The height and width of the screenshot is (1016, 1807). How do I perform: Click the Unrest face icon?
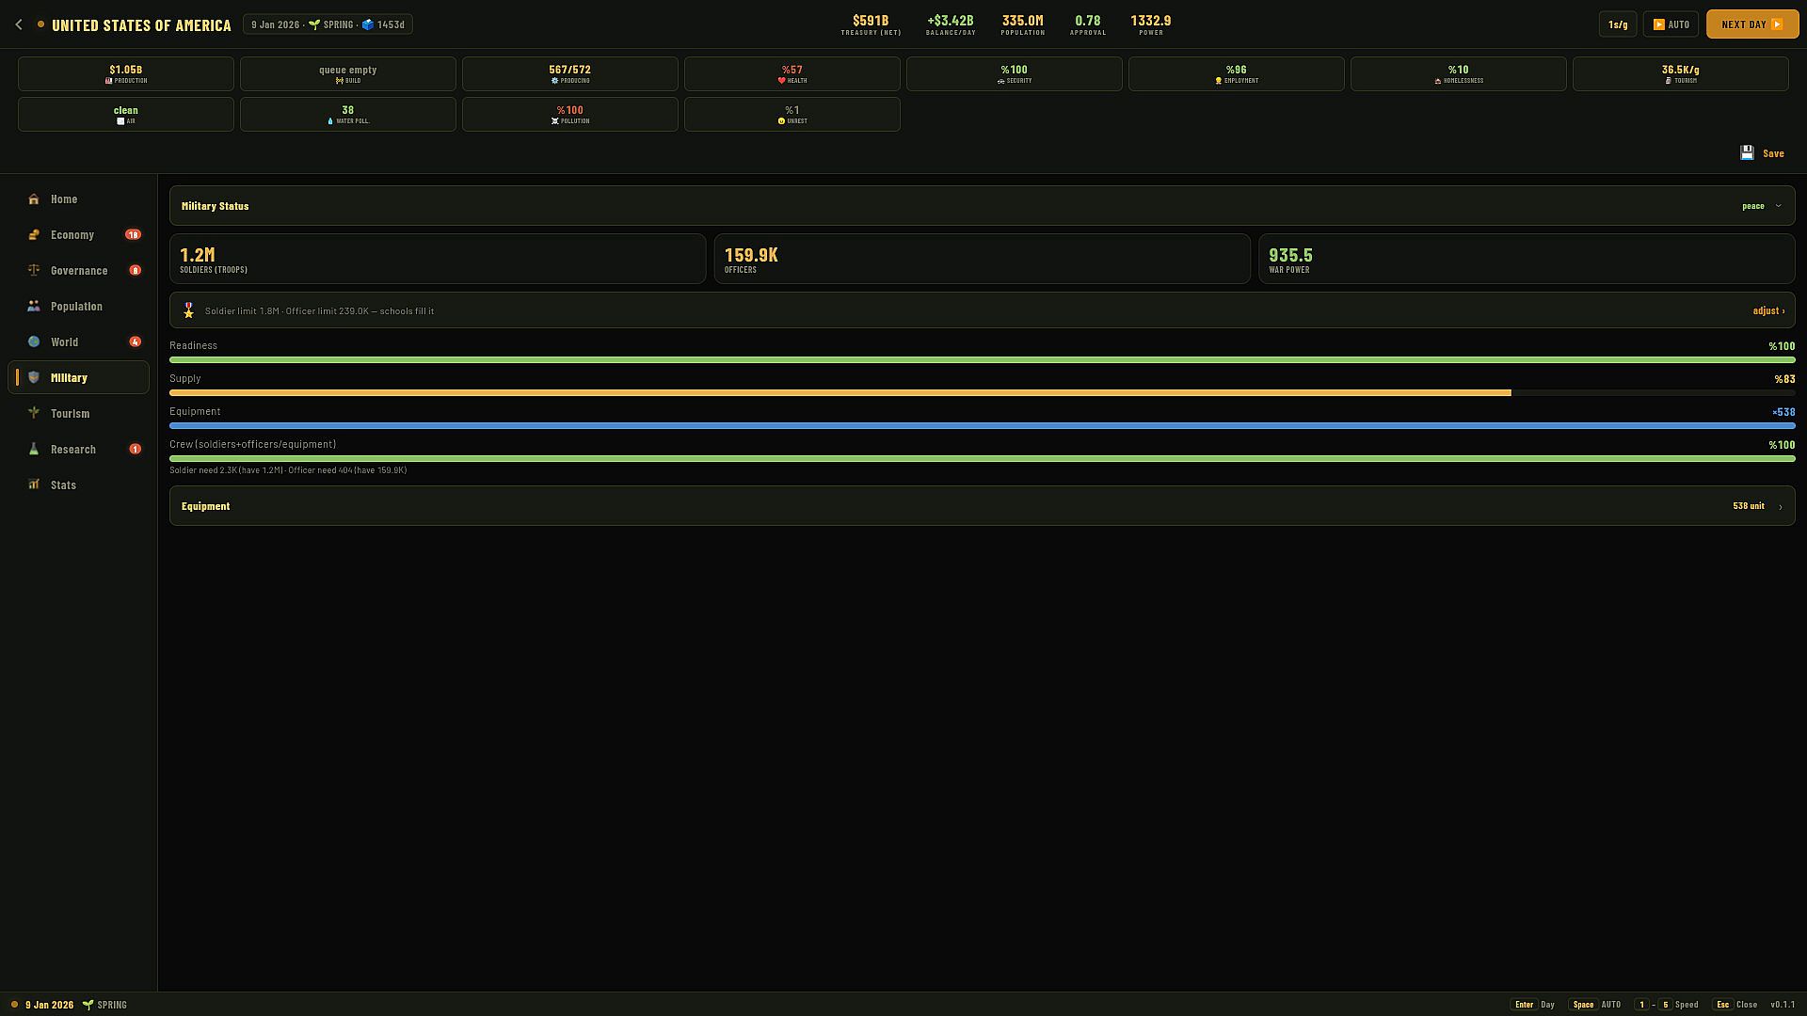pos(781,121)
